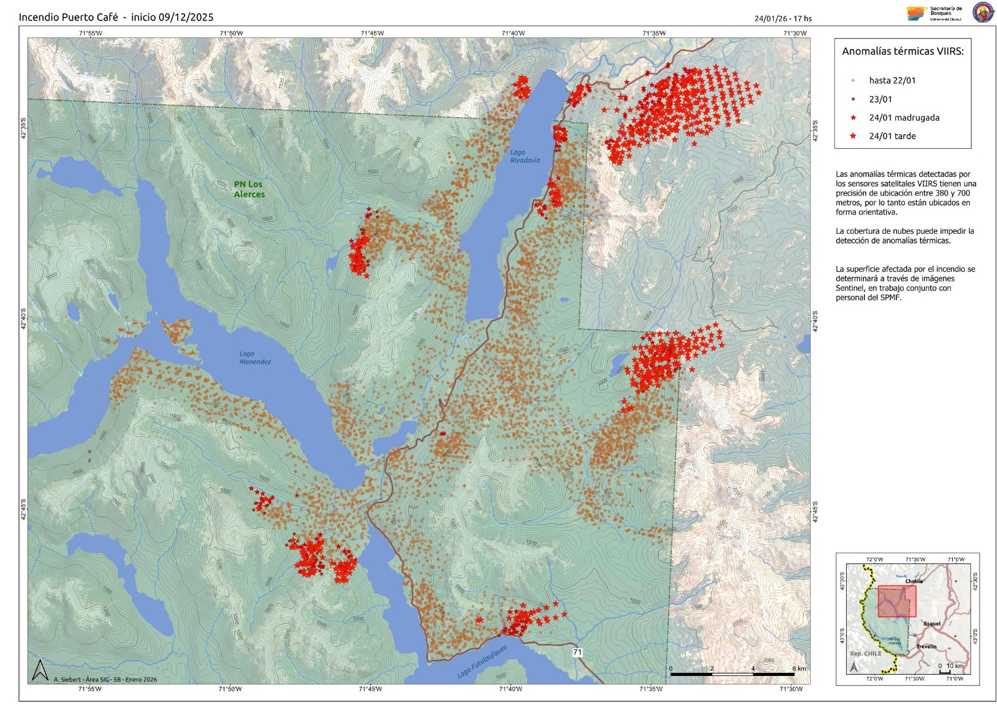Click the main map north arrow
Screen dimensions: 997x714
point(40,670)
